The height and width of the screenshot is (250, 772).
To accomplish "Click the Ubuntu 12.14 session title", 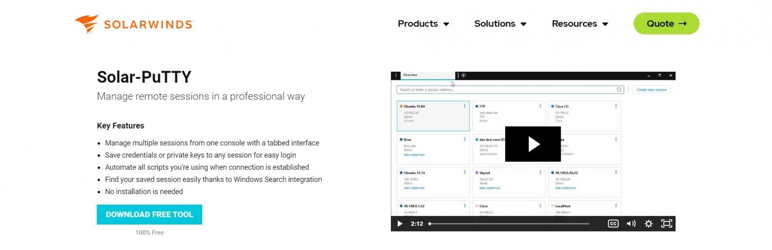I will click(414, 173).
